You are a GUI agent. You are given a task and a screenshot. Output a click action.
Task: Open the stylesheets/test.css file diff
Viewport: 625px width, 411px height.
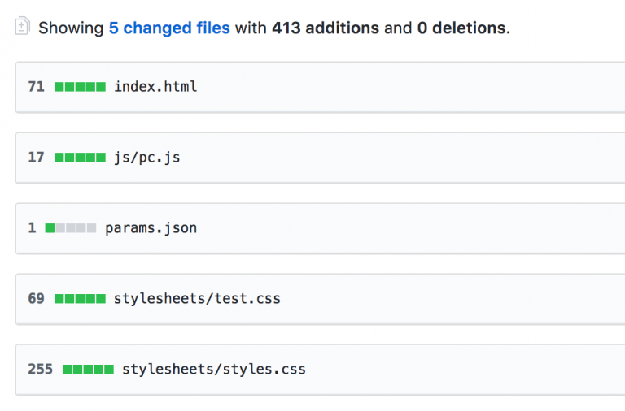tap(197, 298)
